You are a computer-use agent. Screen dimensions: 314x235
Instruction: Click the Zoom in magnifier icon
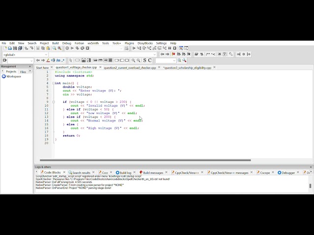[x=133, y=60]
